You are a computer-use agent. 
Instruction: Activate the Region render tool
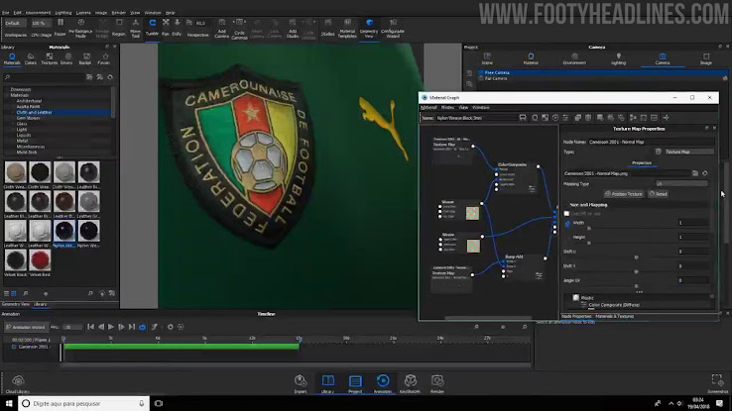119,28
